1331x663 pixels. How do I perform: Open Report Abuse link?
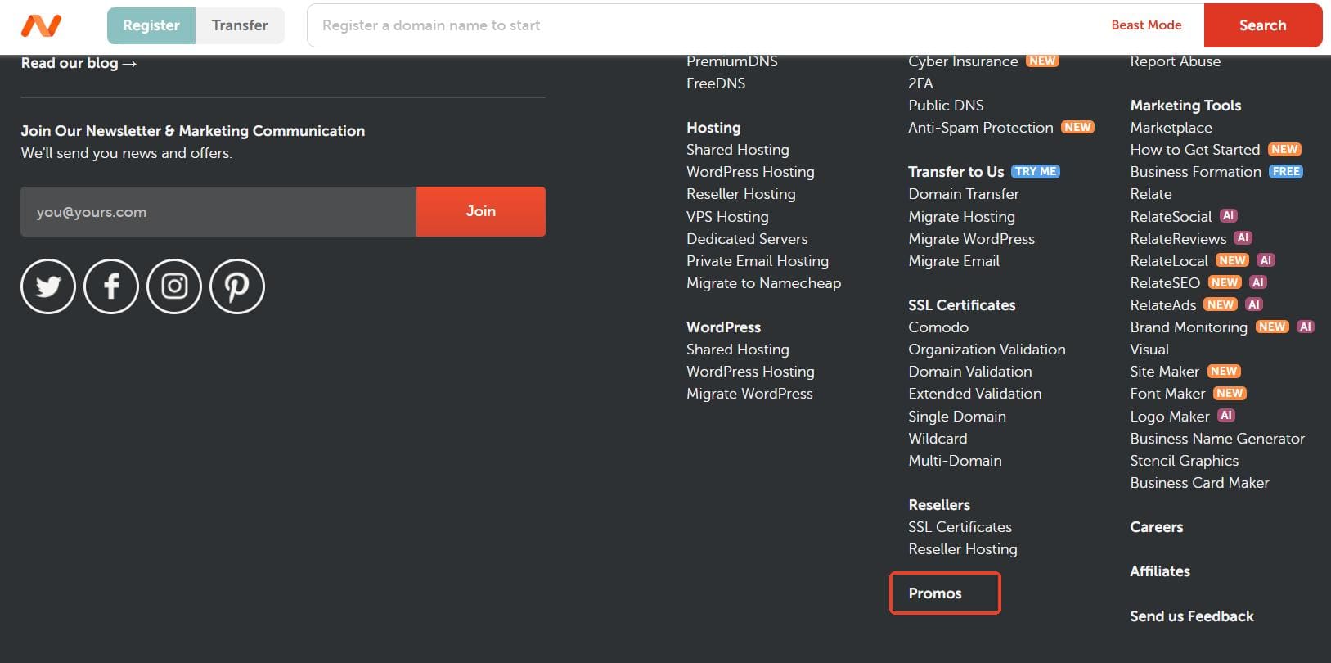(1175, 61)
